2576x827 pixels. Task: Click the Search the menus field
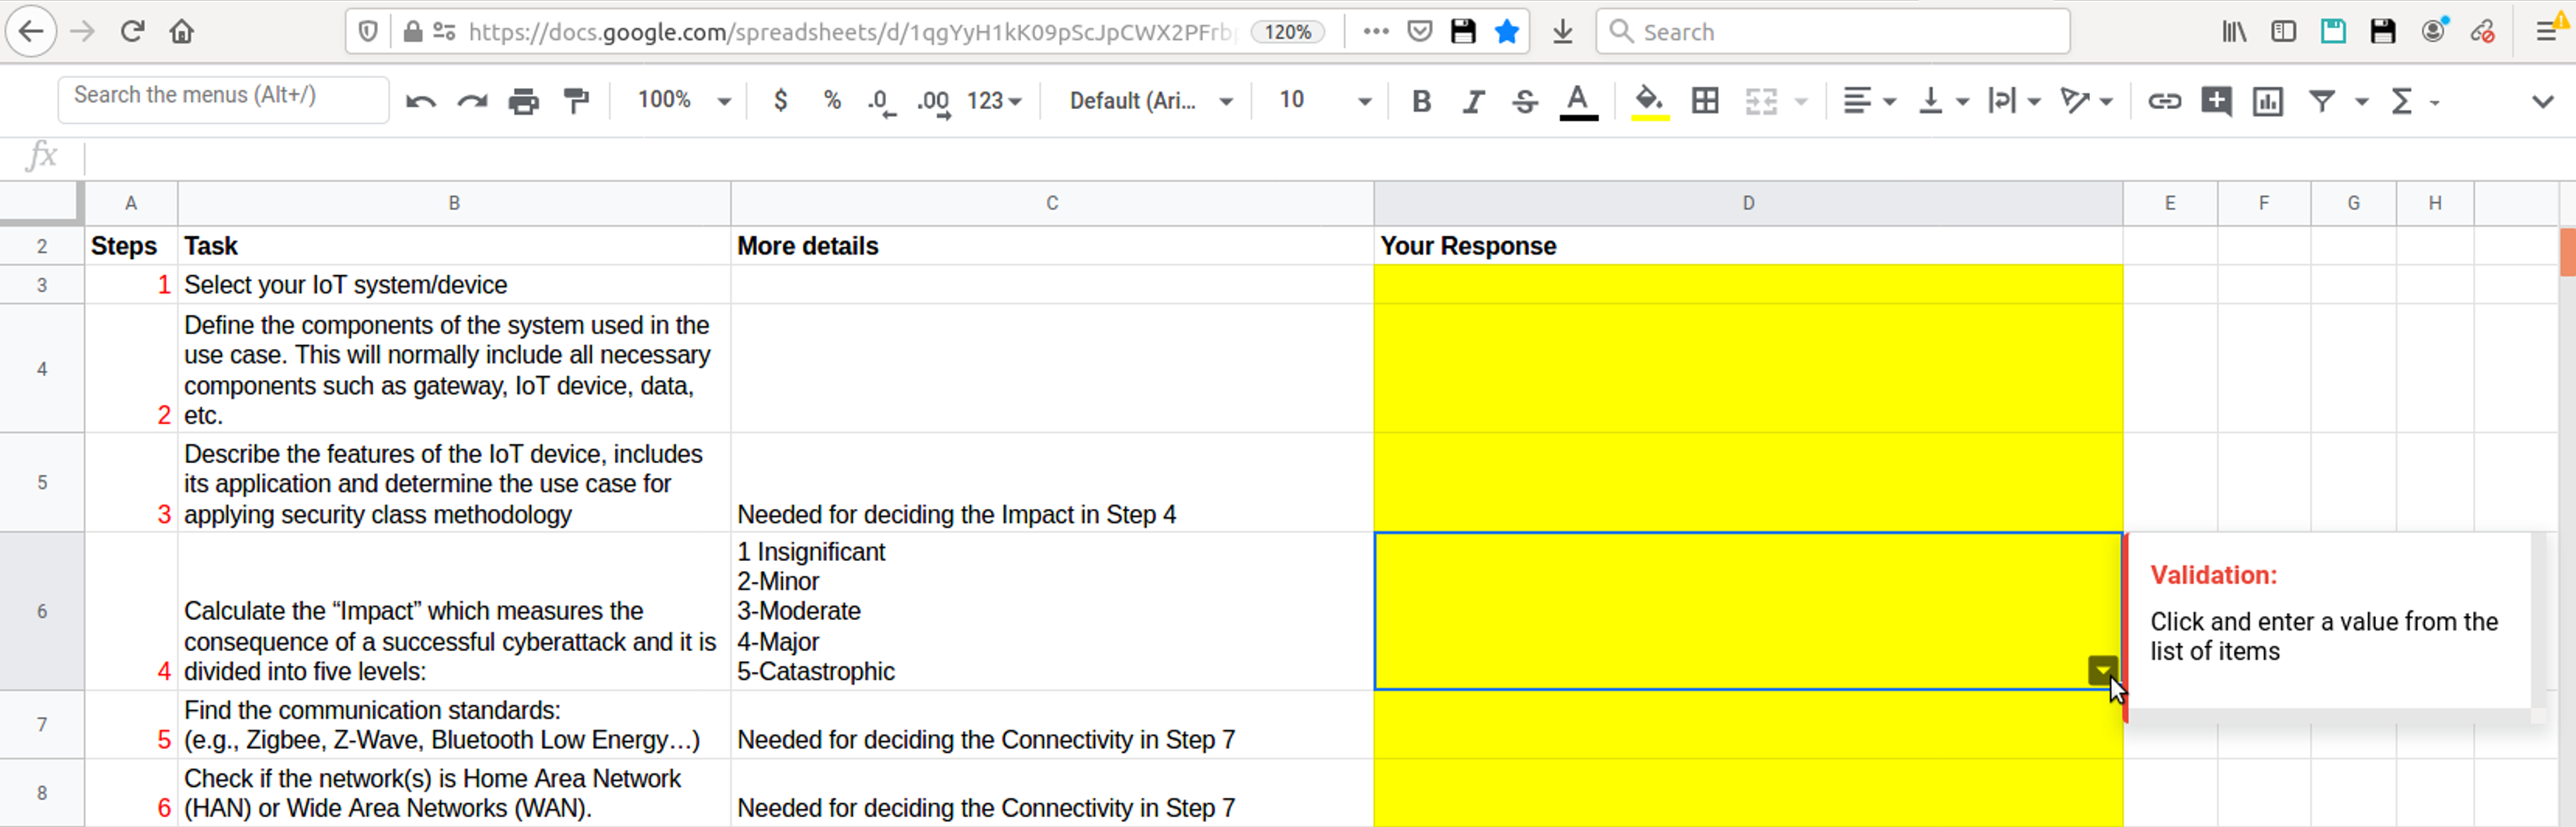[x=223, y=96]
